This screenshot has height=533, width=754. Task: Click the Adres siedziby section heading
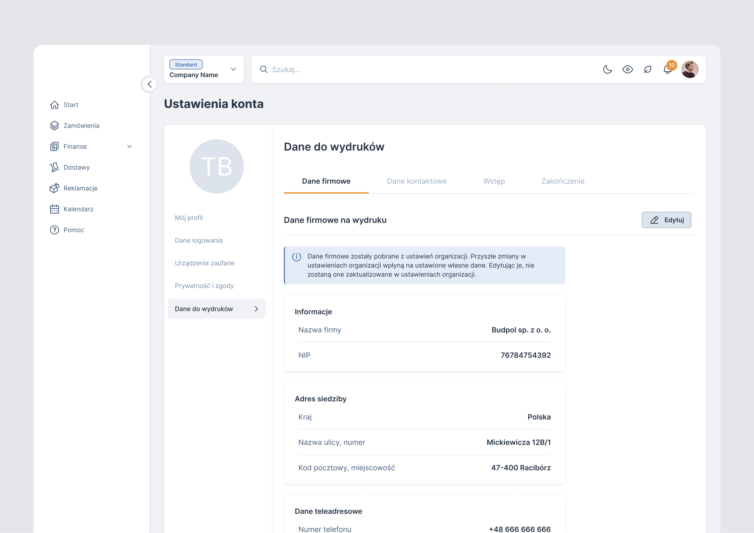(x=320, y=399)
